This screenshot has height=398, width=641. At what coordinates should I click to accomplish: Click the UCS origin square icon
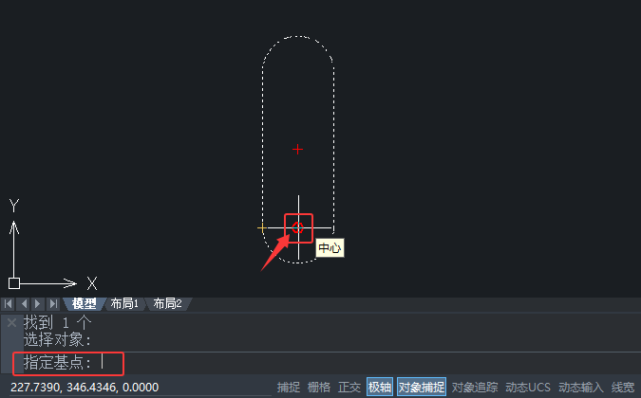(x=14, y=283)
